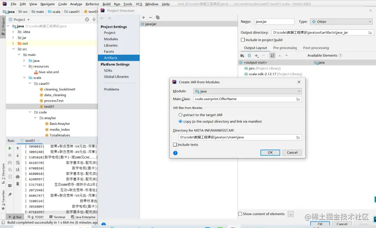Click the artifact Name input field

point(274,22)
